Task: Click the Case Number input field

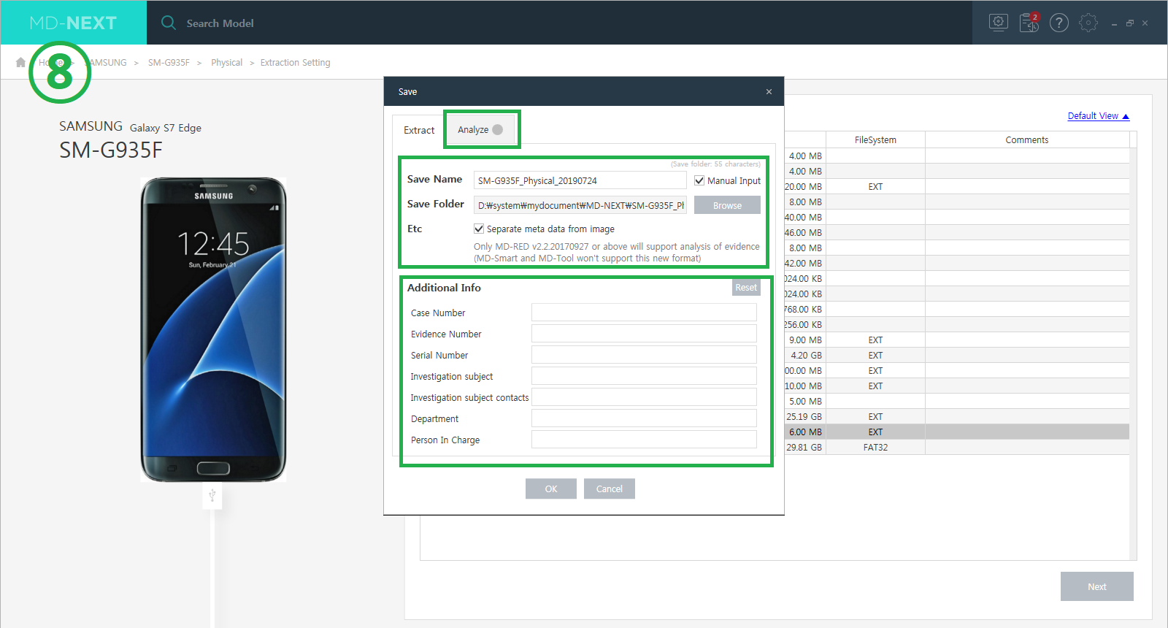Action: 644,313
